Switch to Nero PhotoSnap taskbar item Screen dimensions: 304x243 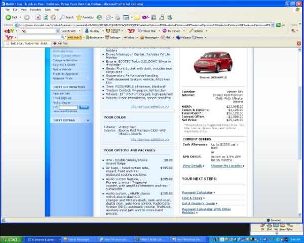188,239
